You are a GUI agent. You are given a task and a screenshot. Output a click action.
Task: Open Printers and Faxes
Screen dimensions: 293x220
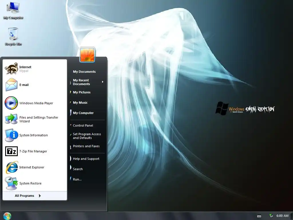pos(86,146)
